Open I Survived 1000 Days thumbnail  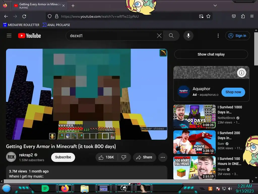click(x=194, y=116)
